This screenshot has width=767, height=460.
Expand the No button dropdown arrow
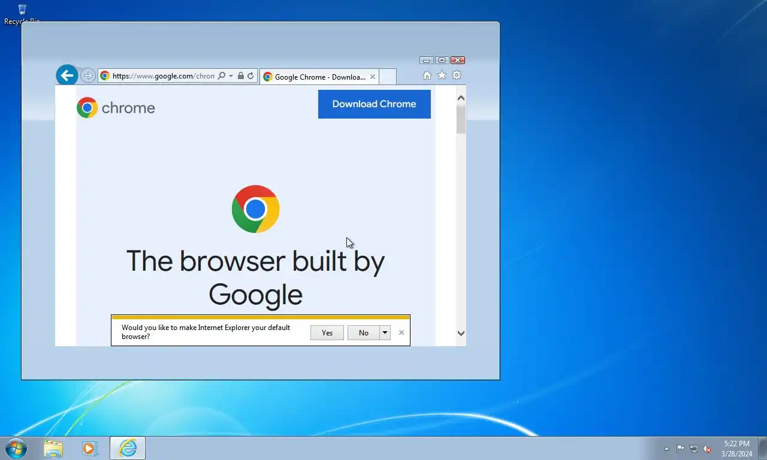(x=385, y=333)
